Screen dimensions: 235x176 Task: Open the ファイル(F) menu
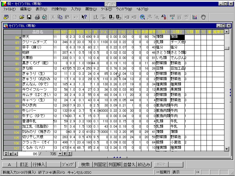(x=9, y=9)
